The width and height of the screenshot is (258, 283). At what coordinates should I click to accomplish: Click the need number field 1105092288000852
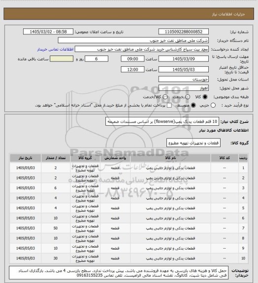(184, 31)
